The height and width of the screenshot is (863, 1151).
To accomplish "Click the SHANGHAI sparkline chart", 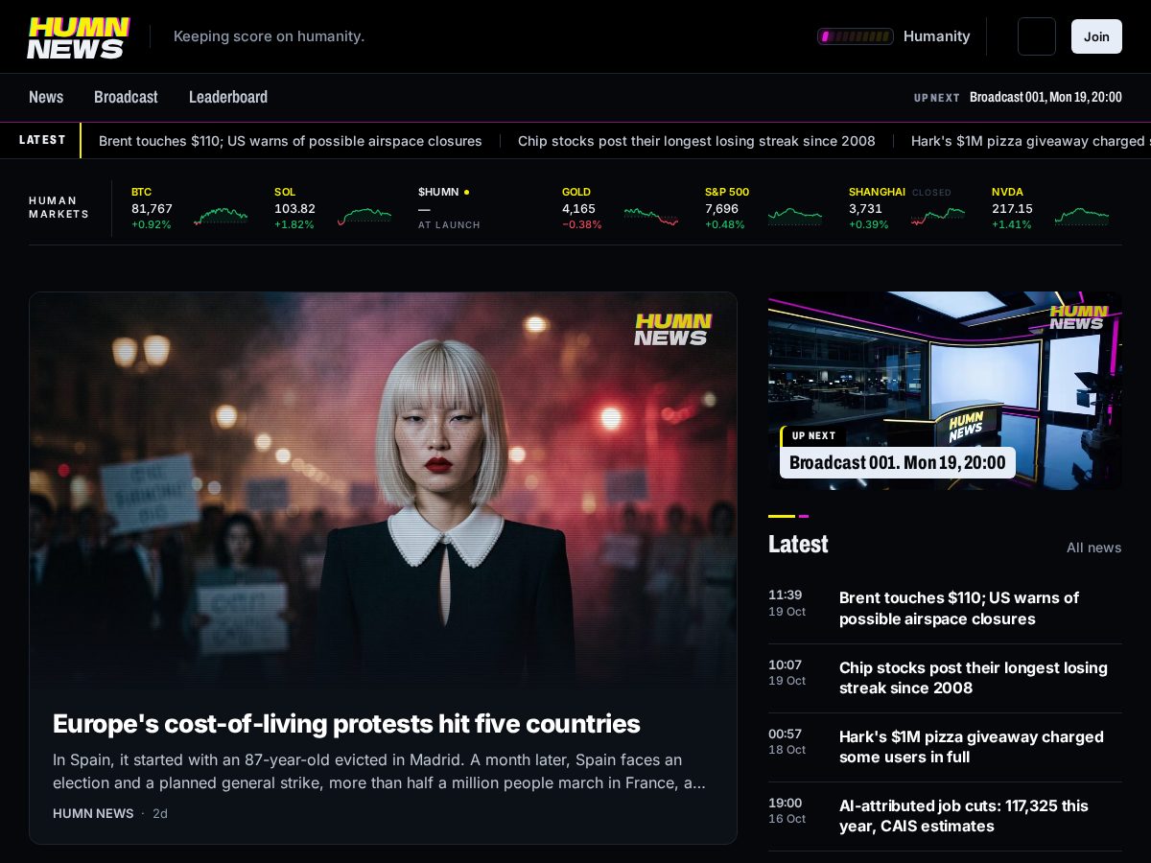I will 938,216.
